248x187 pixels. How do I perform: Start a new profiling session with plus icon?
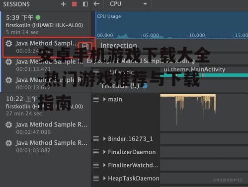coord(63,4)
